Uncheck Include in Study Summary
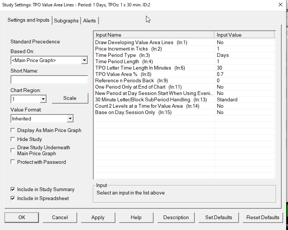 pyautogui.click(x=13, y=190)
